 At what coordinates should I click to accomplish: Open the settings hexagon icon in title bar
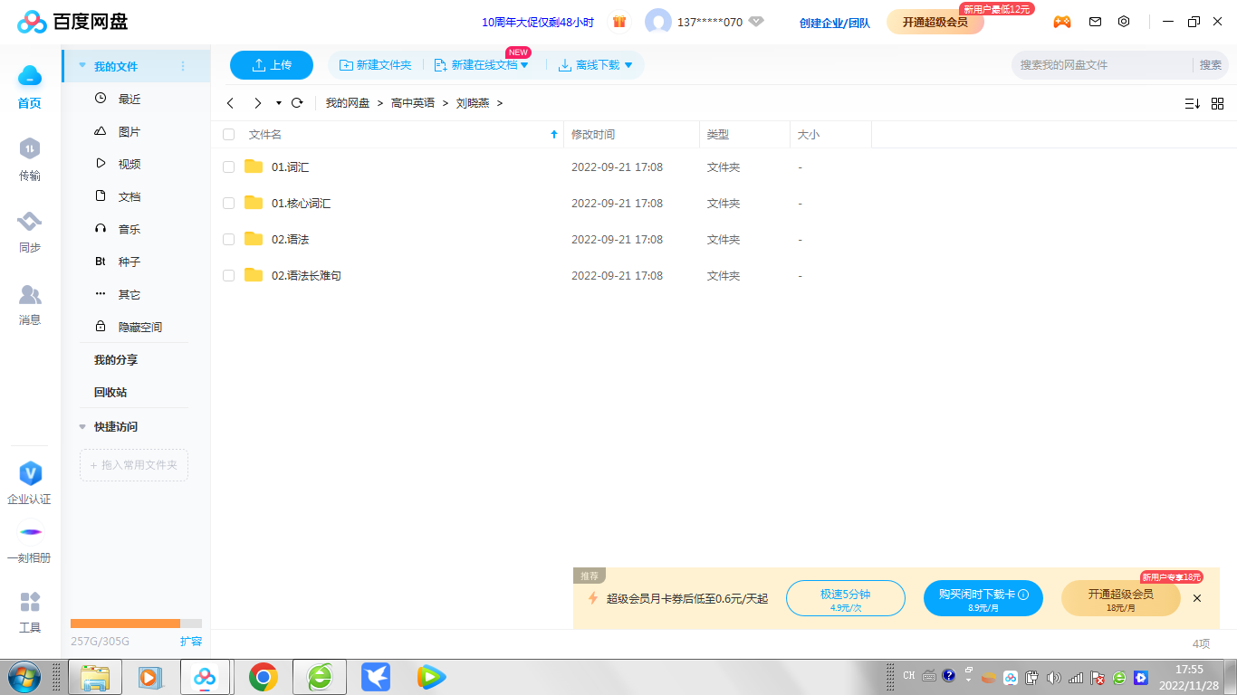point(1124,22)
